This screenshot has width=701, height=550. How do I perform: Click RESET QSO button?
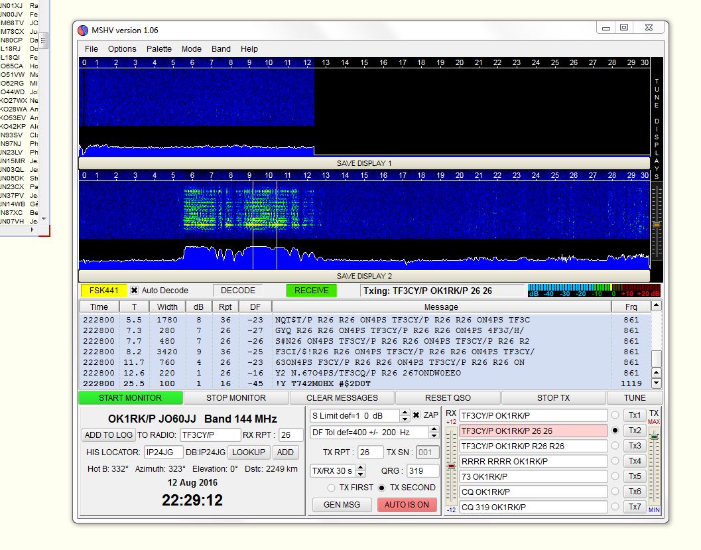[448, 397]
